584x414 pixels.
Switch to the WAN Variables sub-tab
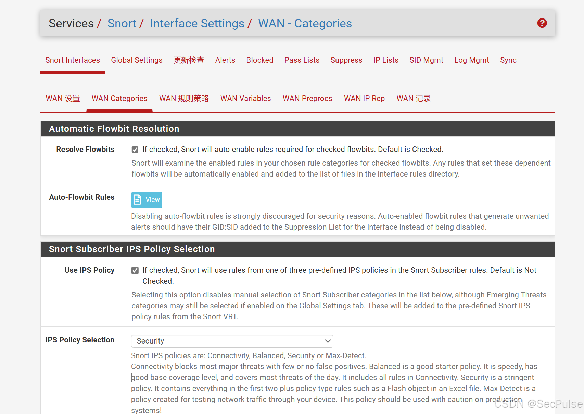click(x=246, y=99)
